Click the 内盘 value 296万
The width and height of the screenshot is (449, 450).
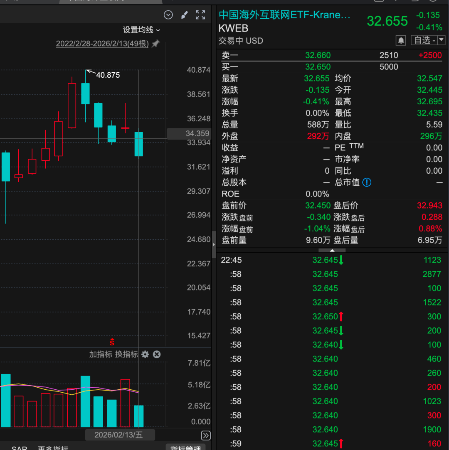(431, 136)
